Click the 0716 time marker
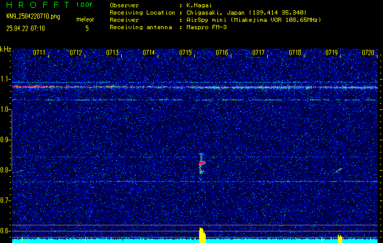This screenshot has width=383, height=243. [x=222, y=53]
